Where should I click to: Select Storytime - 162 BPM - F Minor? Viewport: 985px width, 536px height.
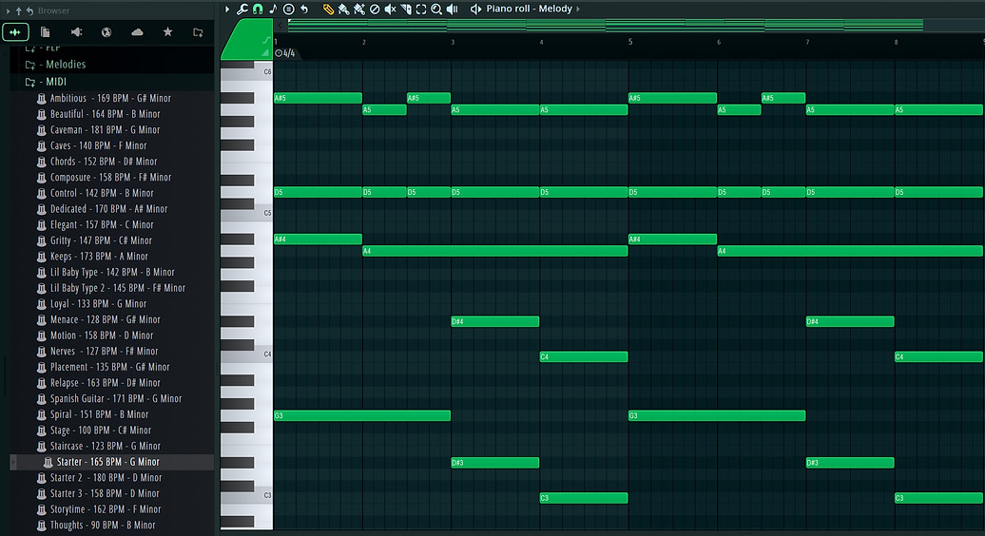tap(106, 509)
